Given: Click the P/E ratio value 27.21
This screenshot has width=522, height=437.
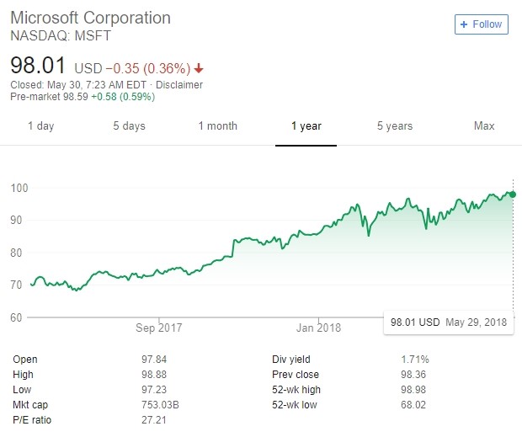Looking at the screenshot, I should pos(153,420).
